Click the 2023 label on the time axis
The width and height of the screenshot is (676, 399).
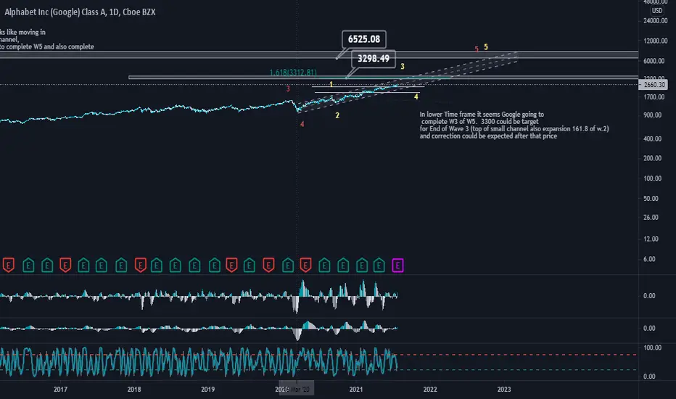click(504, 389)
